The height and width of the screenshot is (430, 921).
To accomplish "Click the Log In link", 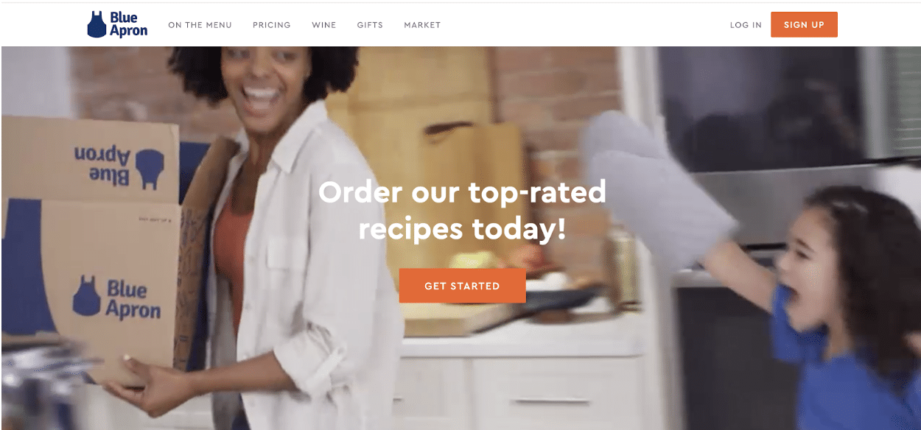I will click(x=746, y=25).
